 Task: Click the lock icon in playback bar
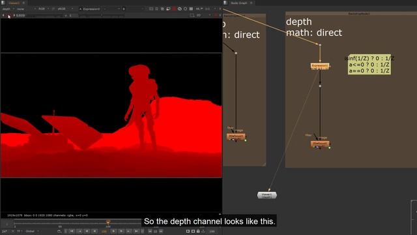pyautogui.click(x=198, y=231)
